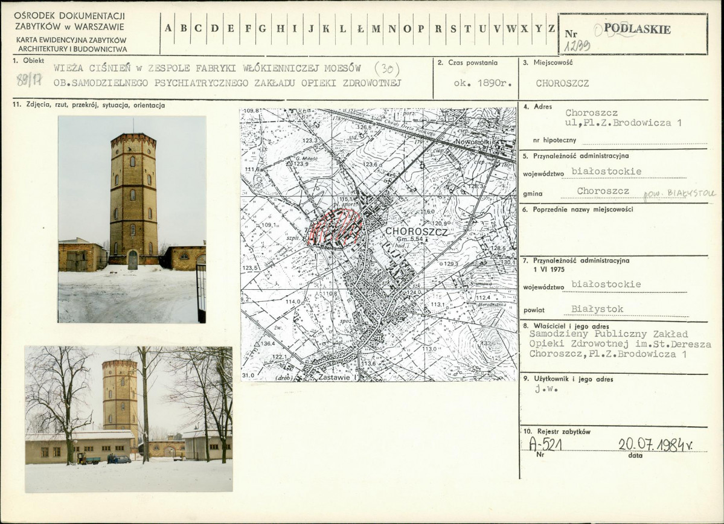Open the close-up water tower photo
Screen dimensions: 724x524
(x=132, y=219)
